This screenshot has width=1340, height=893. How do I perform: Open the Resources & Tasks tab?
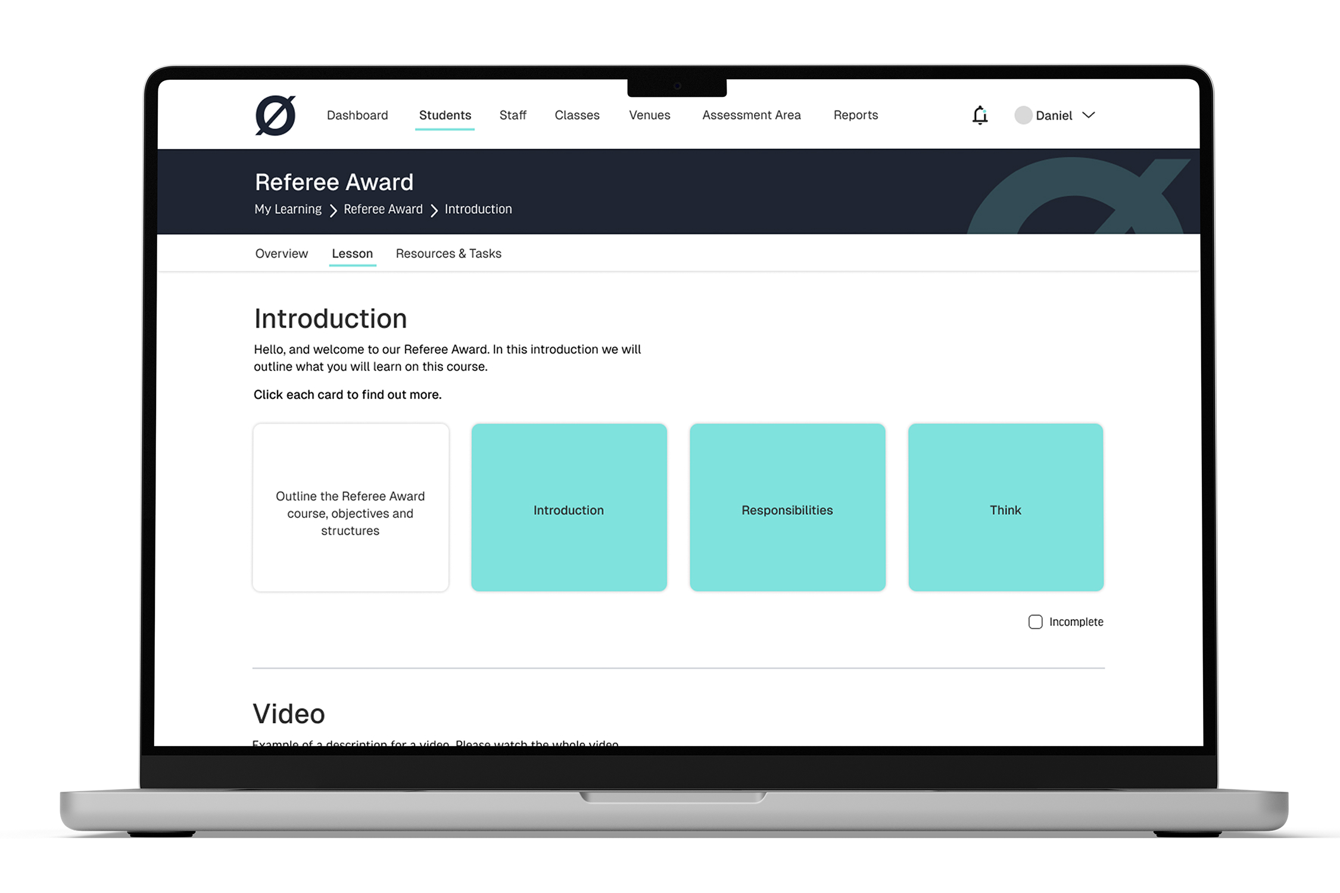click(x=448, y=254)
